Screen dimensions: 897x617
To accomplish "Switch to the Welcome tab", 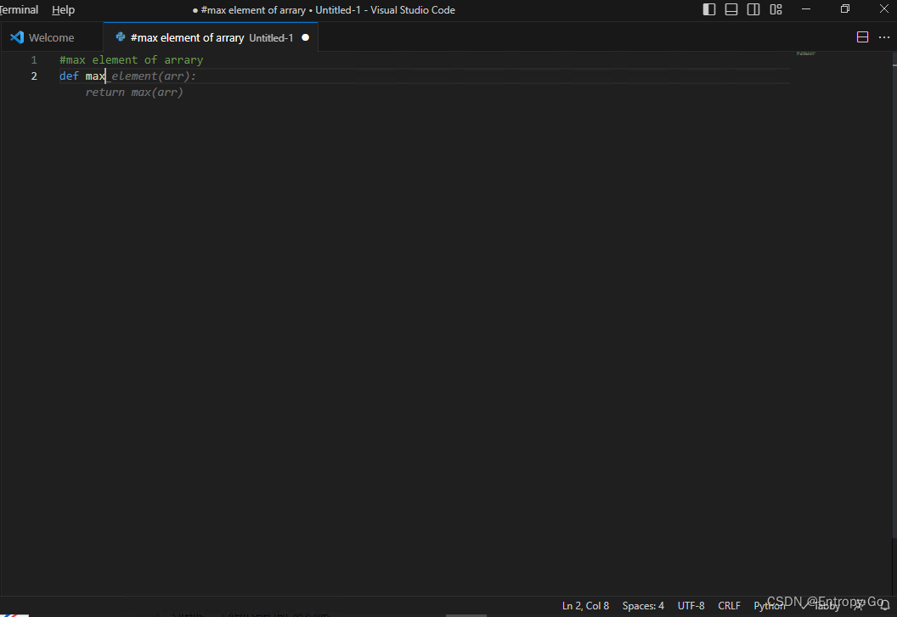I will tap(51, 36).
